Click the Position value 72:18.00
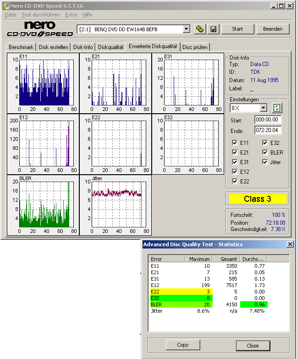Image resolution: width=297 pixels, height=359 pixels. pos(275,222)
